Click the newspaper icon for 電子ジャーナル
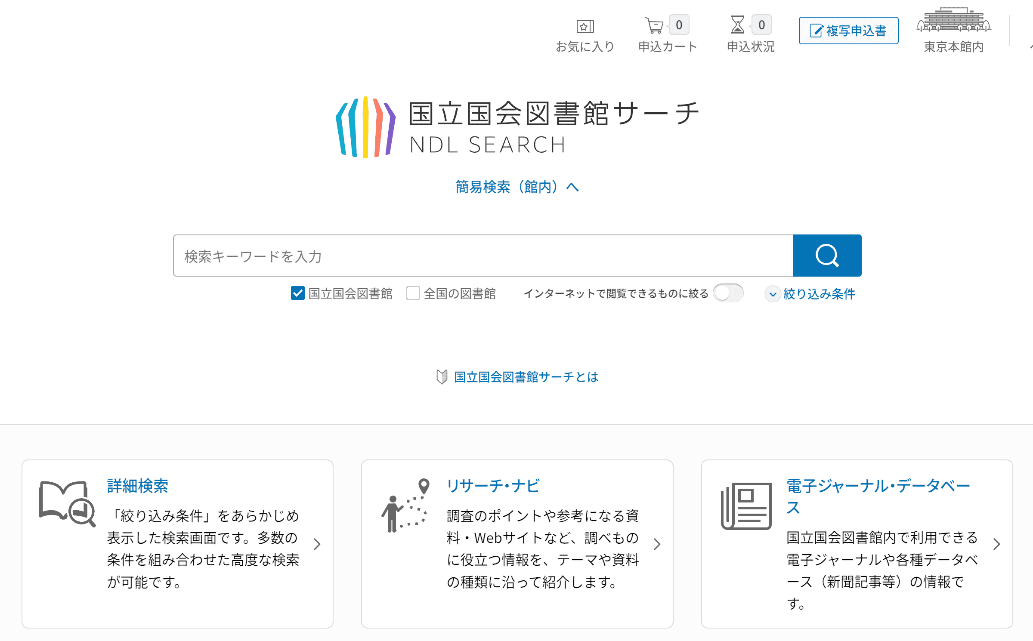This screenshot has height=641, width=1033. [746, 506]
